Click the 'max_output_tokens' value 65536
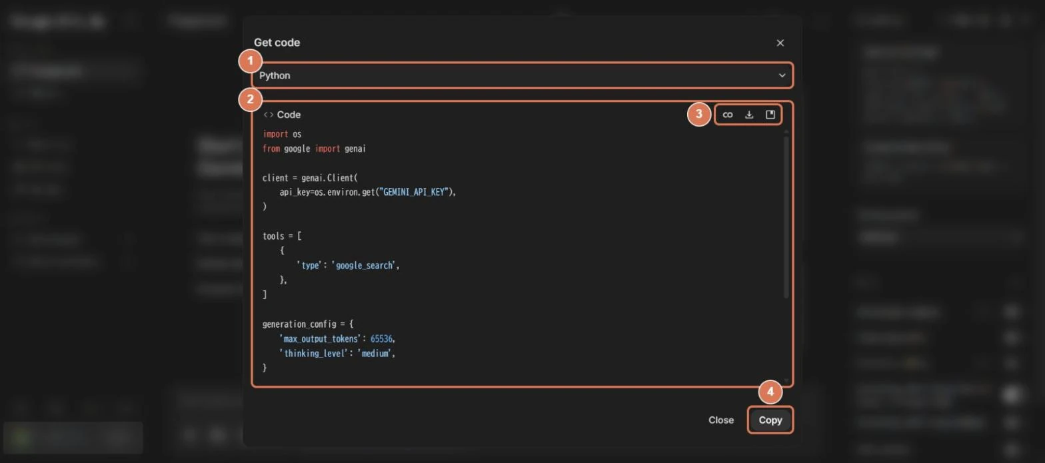This screenshot has height=463, width=1045. [x=382, y=338]
